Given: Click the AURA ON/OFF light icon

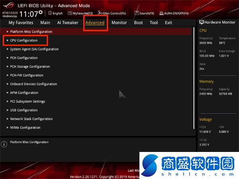Looking at the screenshot, I should pos(161,13).
